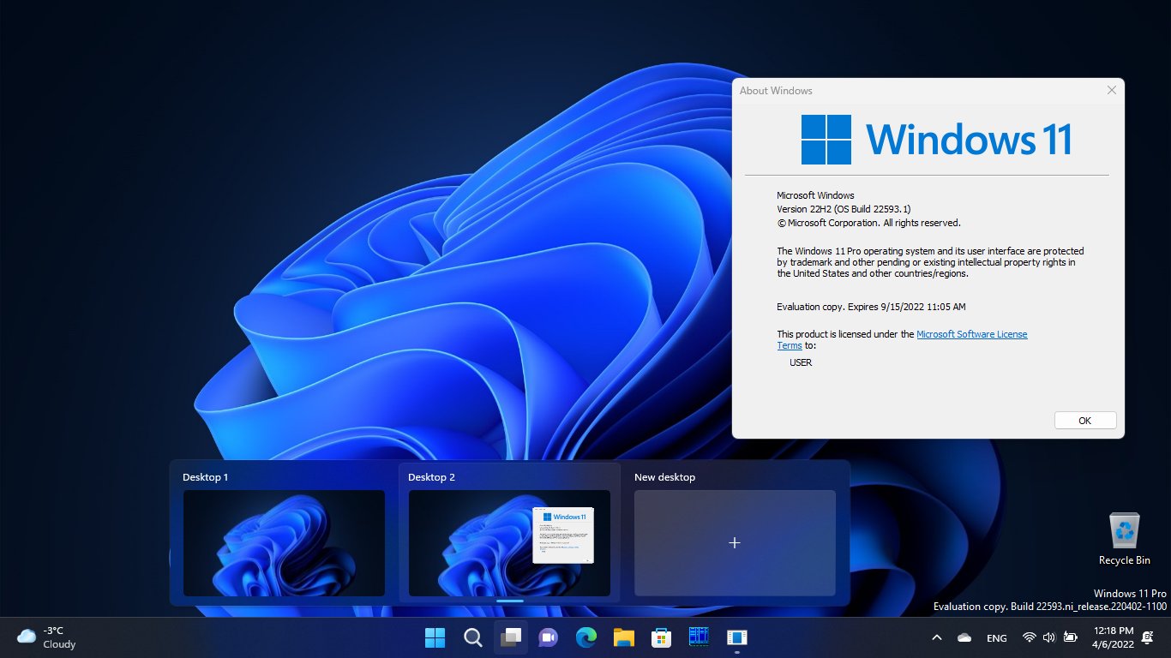This screenshot has width=1171, height=658.
Task: Click the ENG input language indicator
Action: pyautogui.click(x=997, y=638)
